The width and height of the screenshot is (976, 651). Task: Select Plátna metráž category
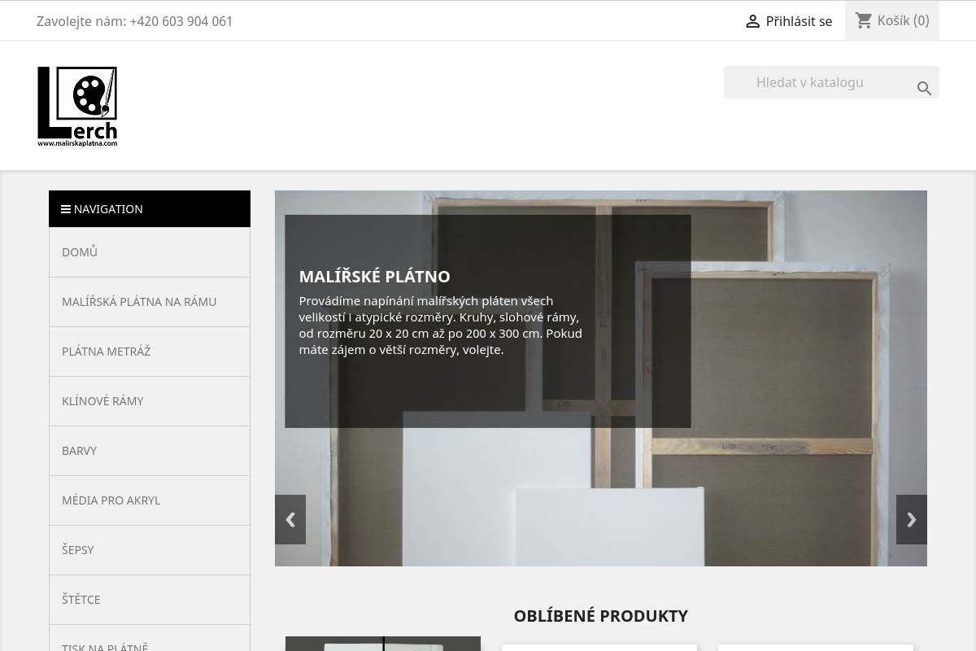[x=107, y=352]
